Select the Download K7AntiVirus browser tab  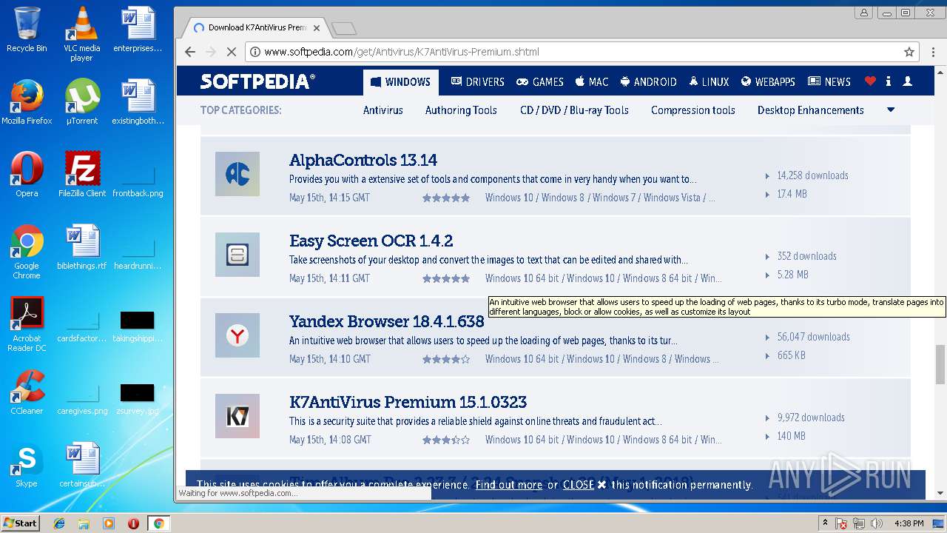pos(255,28)
